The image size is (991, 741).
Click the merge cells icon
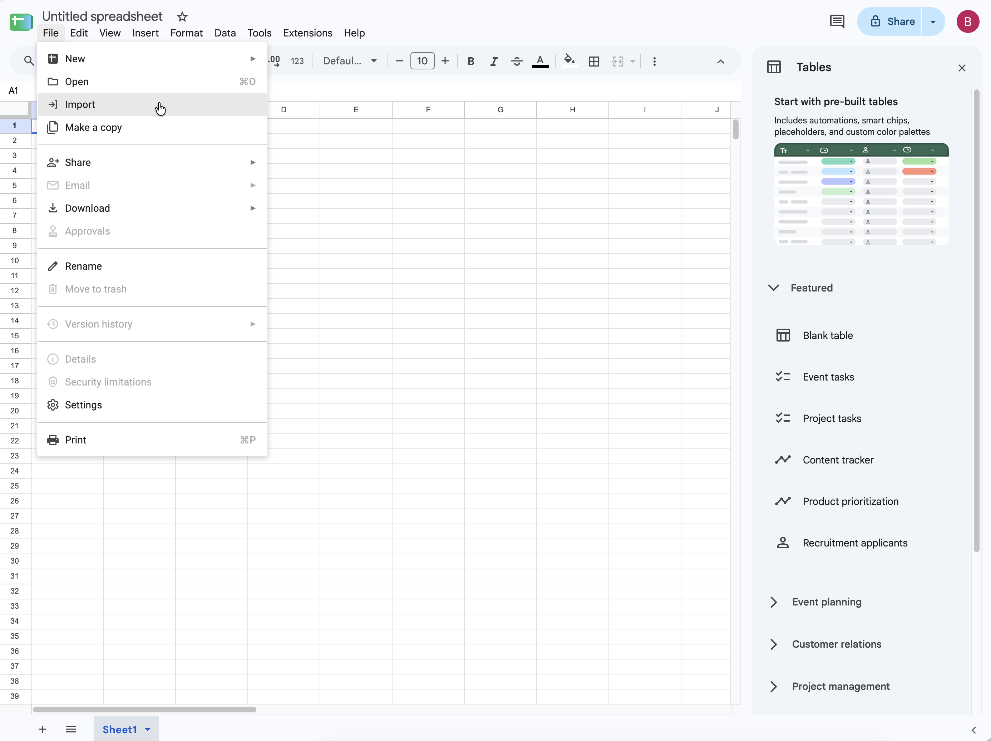pyautogui.click(x=618, y=62)
